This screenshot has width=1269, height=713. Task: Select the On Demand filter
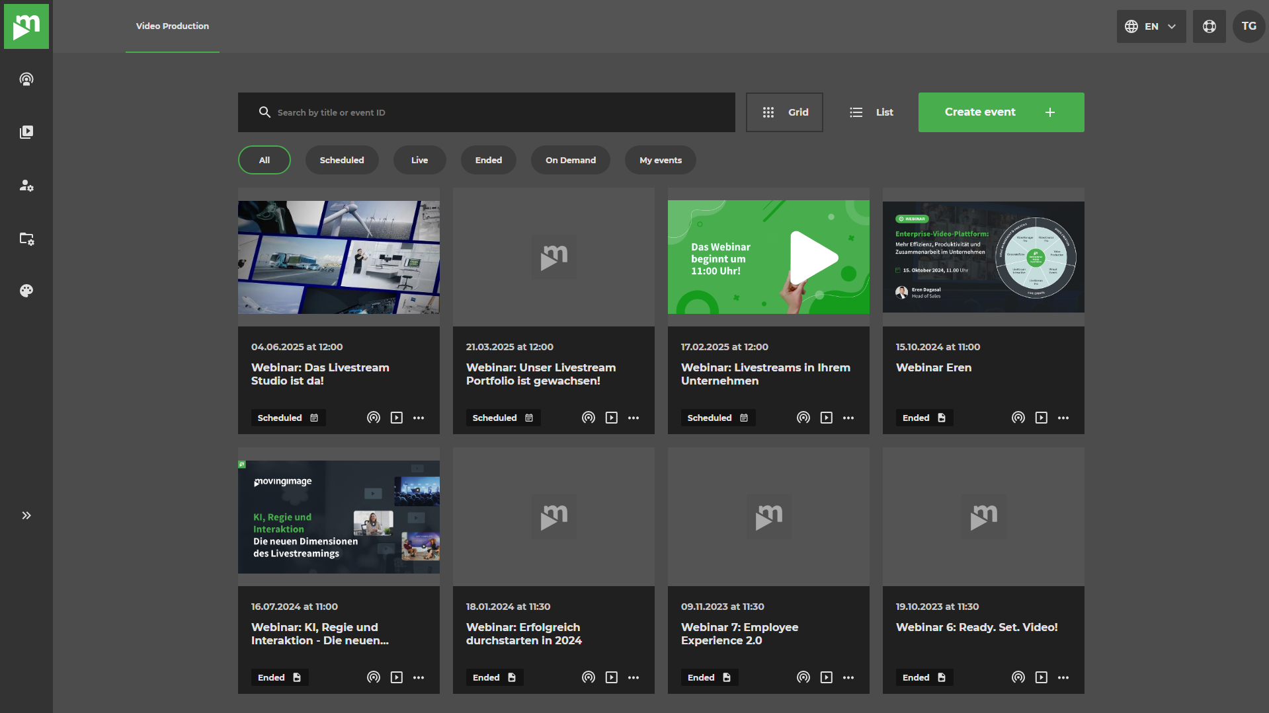coord(571,160)
